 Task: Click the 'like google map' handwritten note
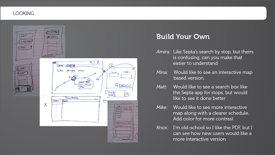[x=71, y=71]
